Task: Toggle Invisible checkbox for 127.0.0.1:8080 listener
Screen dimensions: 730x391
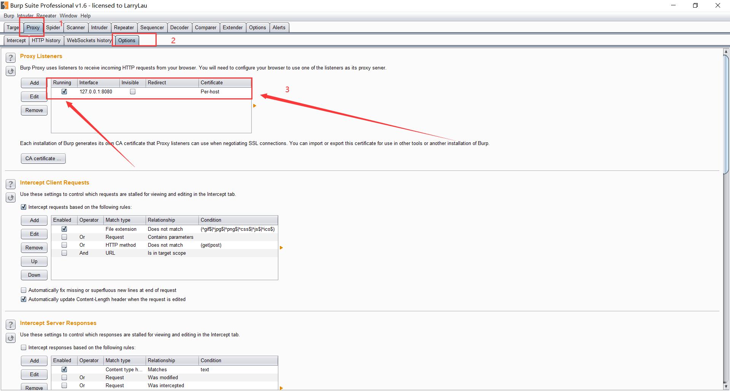Action: coord(133,91)
